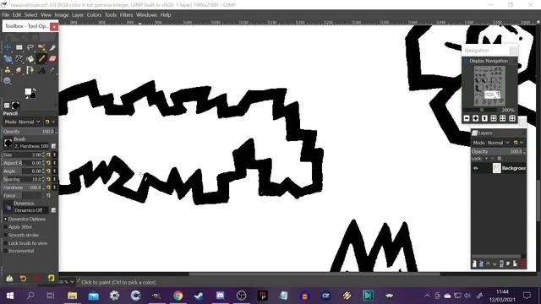Image resolution: width=541 pixels, height=304 pixels.
Task: Open the Layer menu
Action: point(78,15)
